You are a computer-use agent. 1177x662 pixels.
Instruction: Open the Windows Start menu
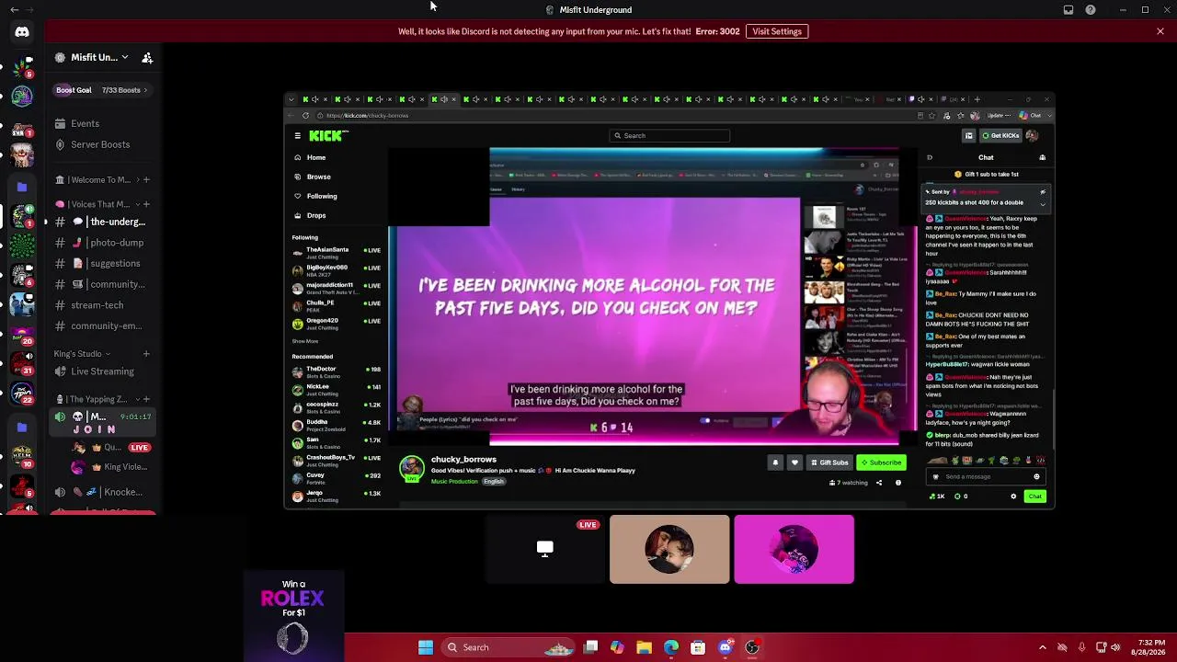tap(426, 647)
